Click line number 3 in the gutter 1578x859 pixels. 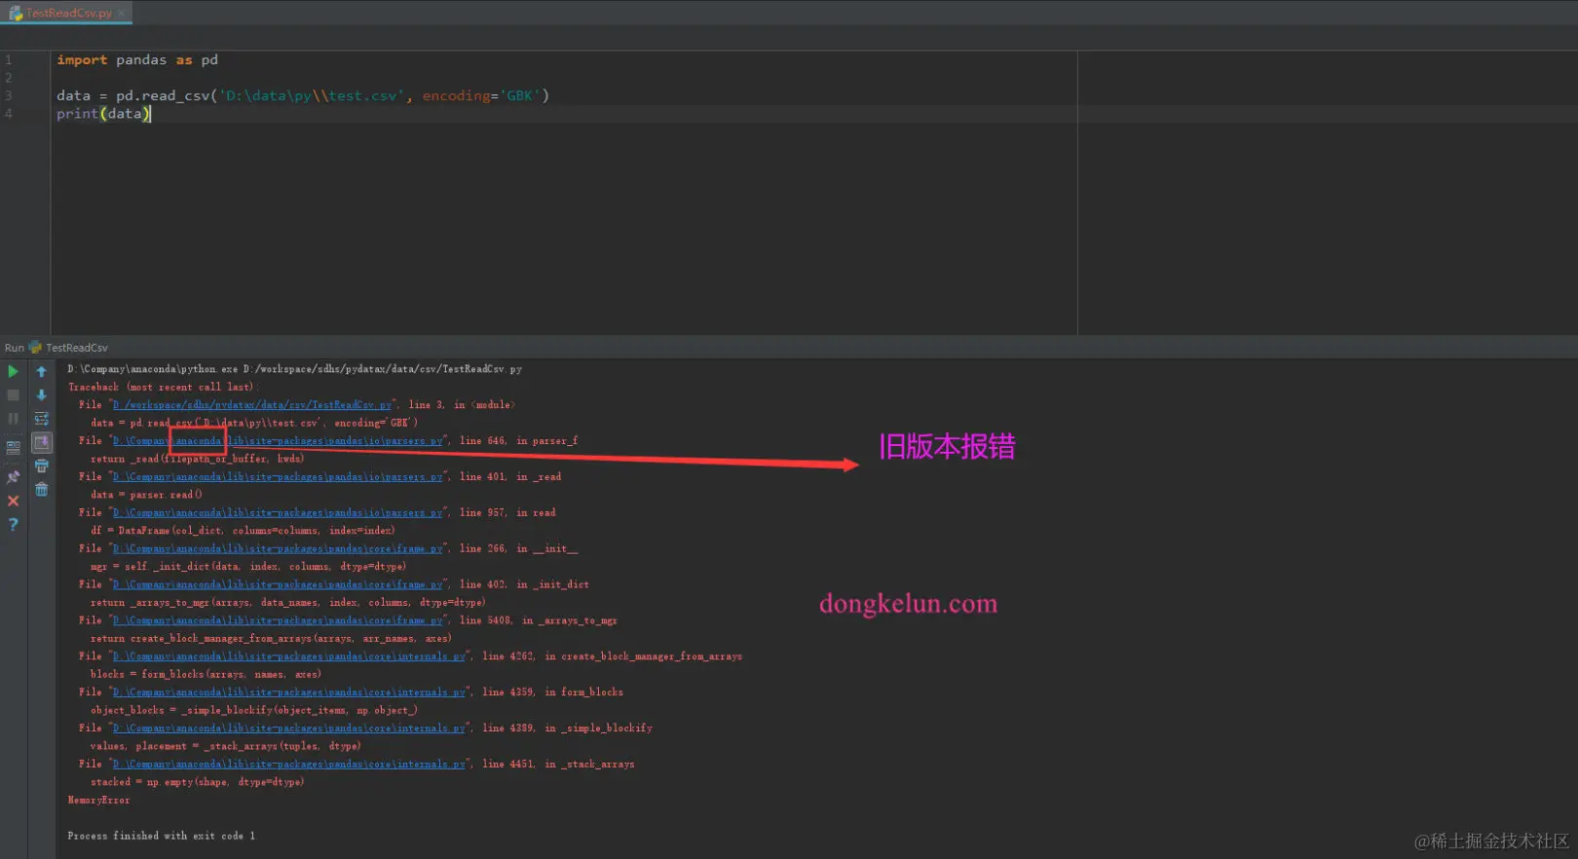coord(8,95)
